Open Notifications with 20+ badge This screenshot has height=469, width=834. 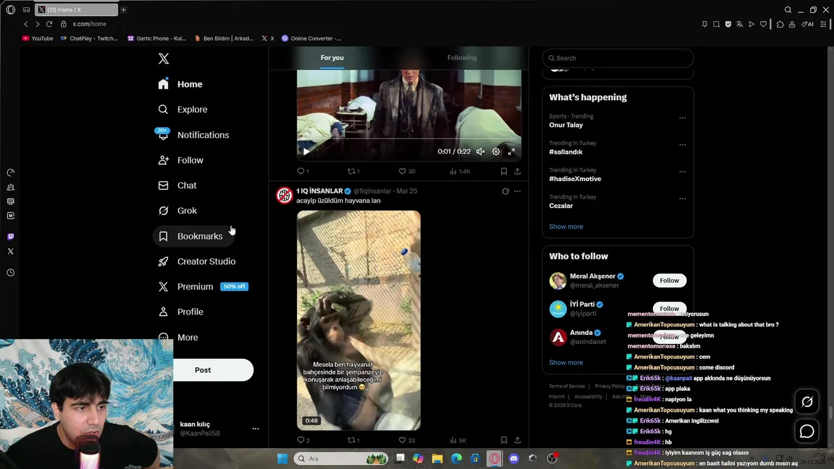[194, 135]
